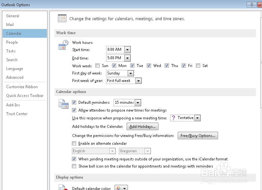Open Advanced options category
The height and width of the screenshot is (190, 262).
[x=25, y=77]
